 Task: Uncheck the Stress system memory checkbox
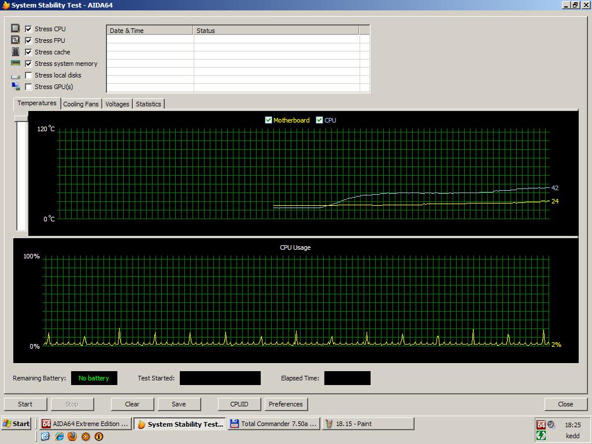coord(28,64)
